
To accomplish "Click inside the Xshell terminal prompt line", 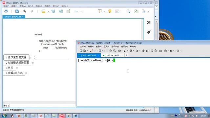I will coord(96,60).
